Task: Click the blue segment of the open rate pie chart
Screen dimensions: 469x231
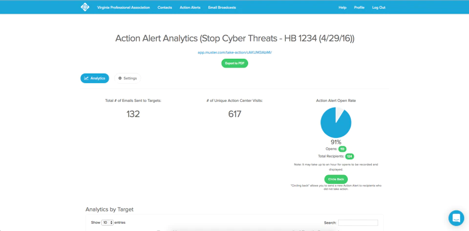Action: [x=334, y=126]
